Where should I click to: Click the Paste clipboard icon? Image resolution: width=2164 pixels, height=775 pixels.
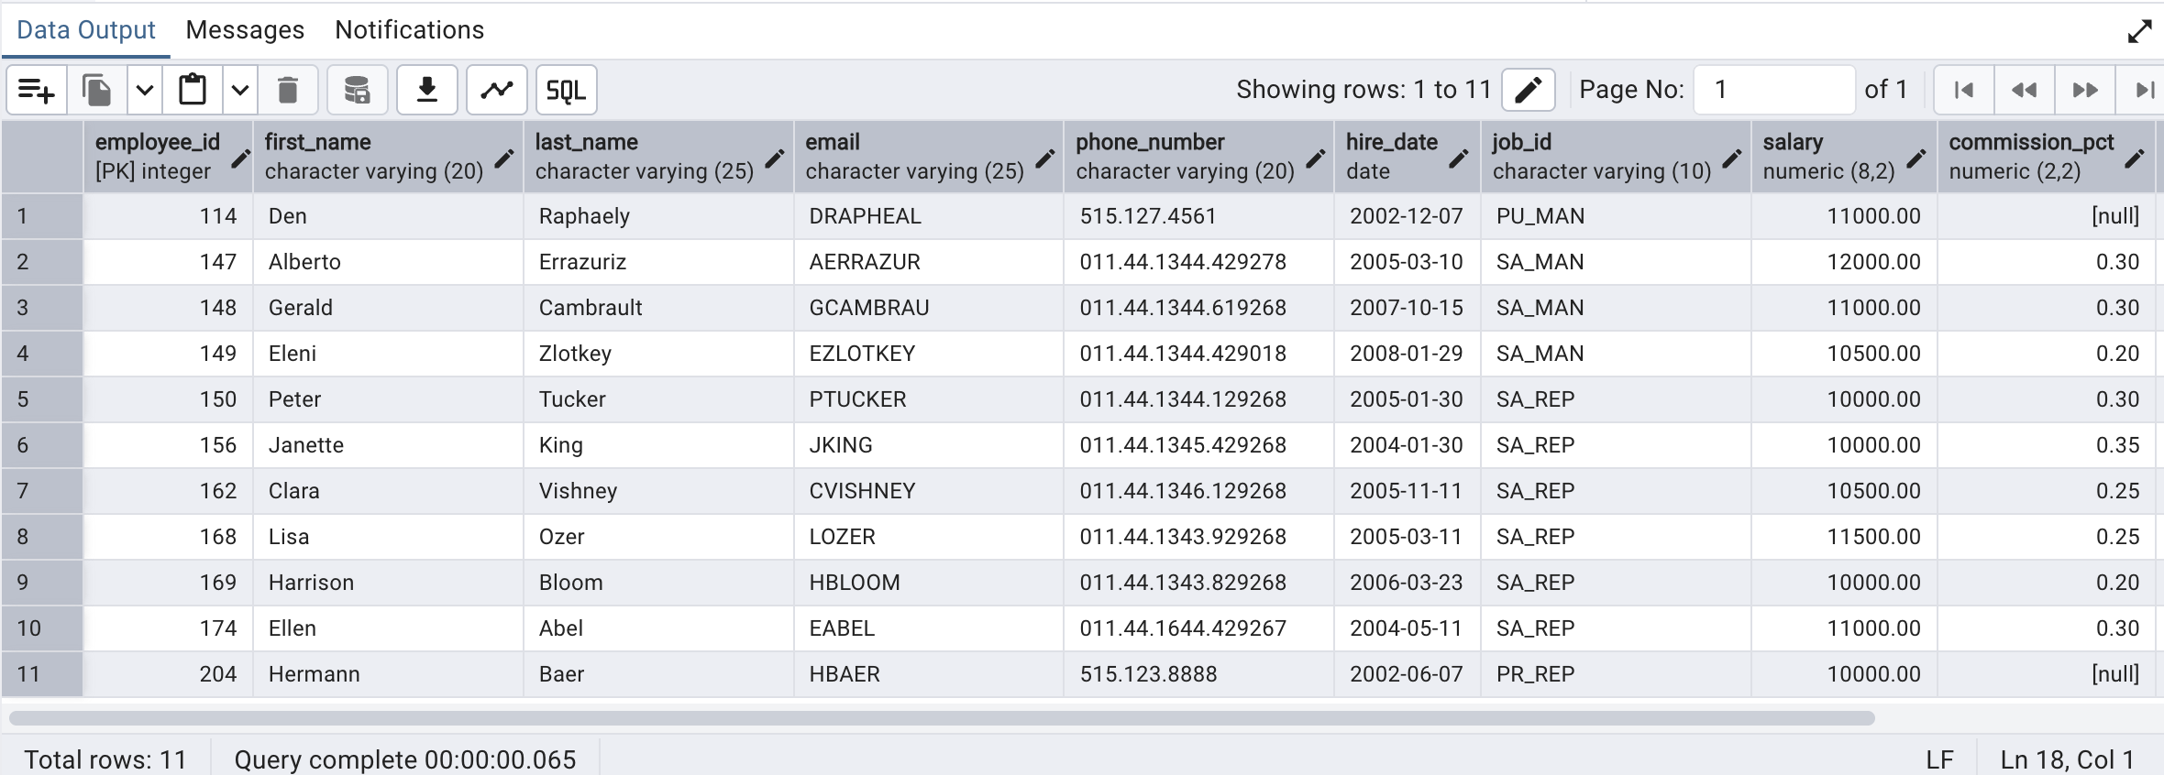click(193, 90)
